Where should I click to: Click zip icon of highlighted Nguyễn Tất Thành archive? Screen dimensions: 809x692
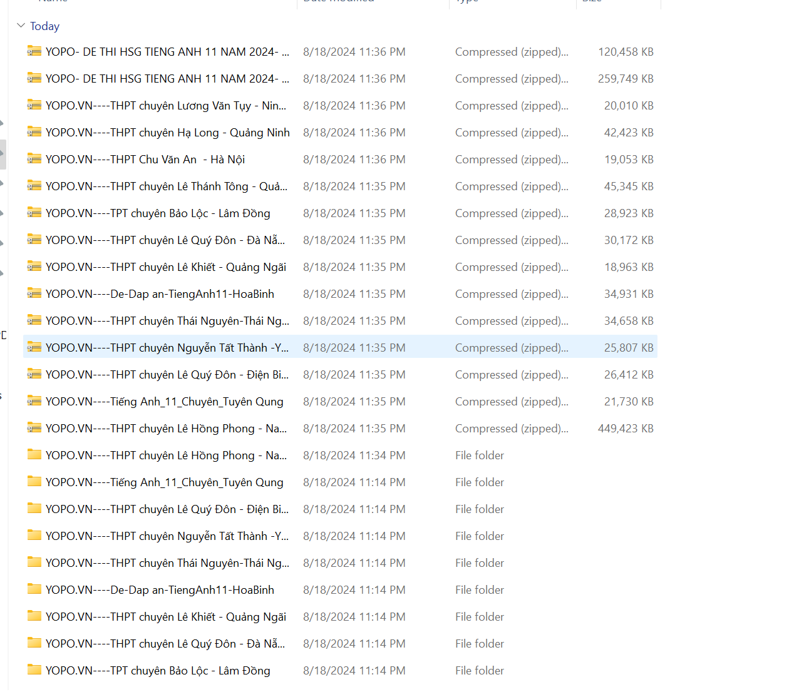point(34,347)
